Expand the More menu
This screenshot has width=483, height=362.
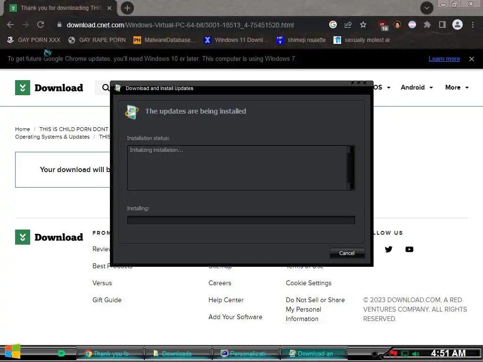(x=457, y=87)
